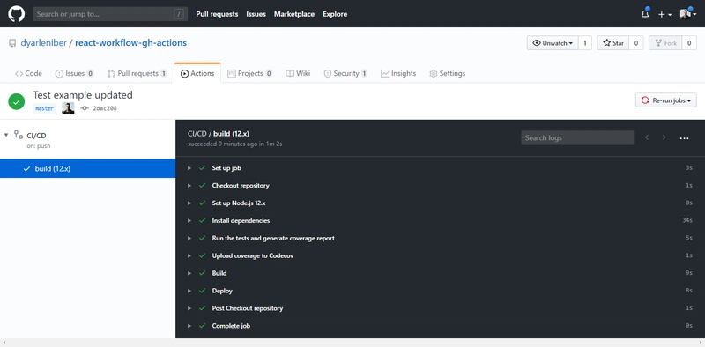Expand Upload coverage to Codecov step

tap(189, 255)
